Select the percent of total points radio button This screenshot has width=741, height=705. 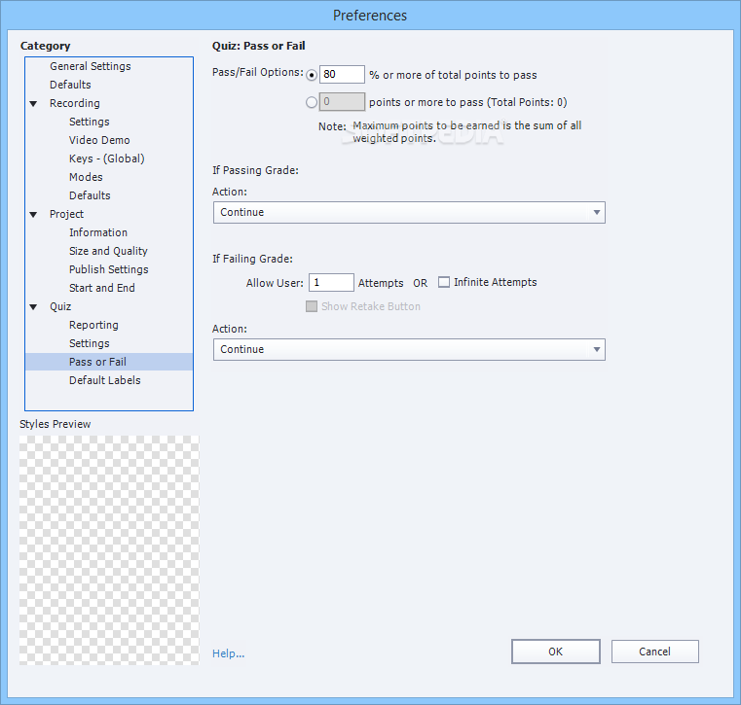312,75
